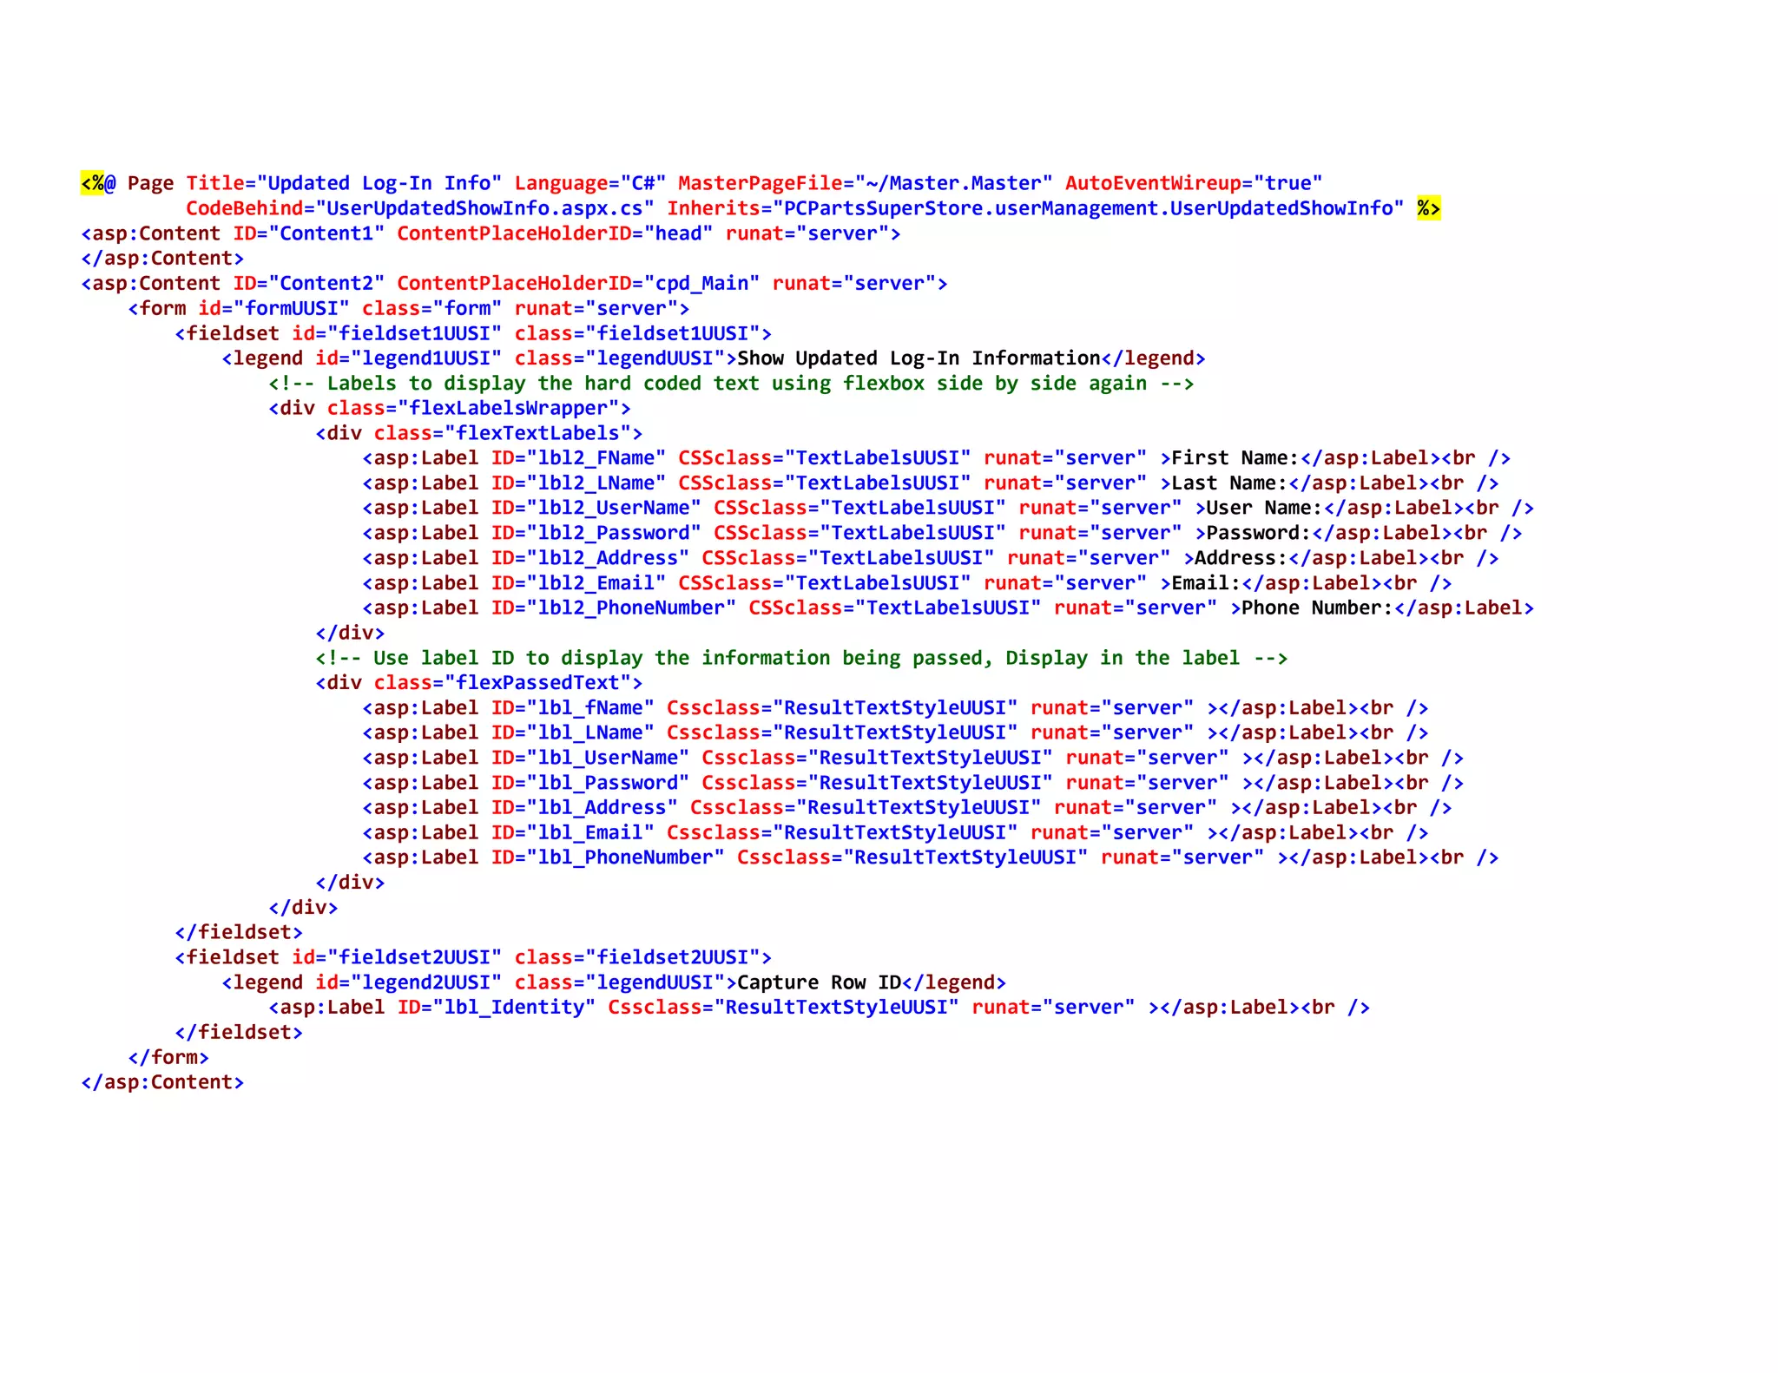This screenshot has height=1373, width=1778.
Task: Click the highlighted %> closing directive tag
Action: tap(1428, 208)
